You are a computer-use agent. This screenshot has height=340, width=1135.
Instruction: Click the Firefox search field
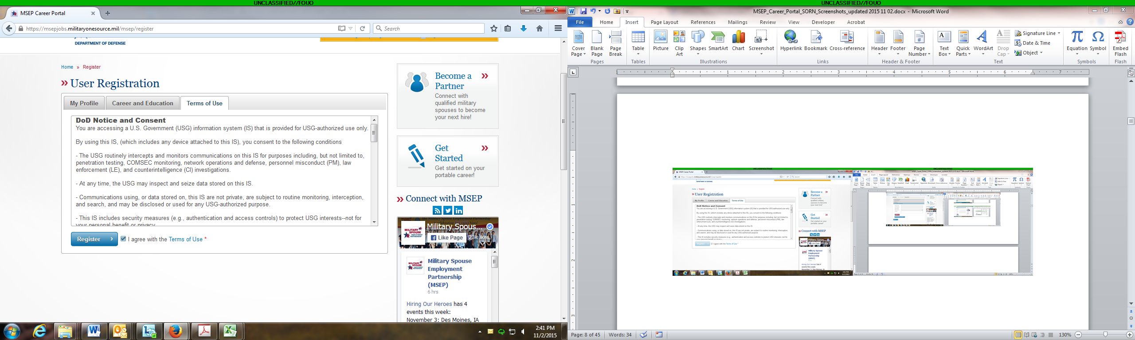point(429,28)
